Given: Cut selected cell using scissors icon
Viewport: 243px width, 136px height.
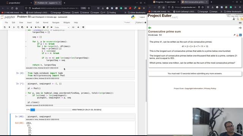Looking at the screenshot, I should [14, 27].
